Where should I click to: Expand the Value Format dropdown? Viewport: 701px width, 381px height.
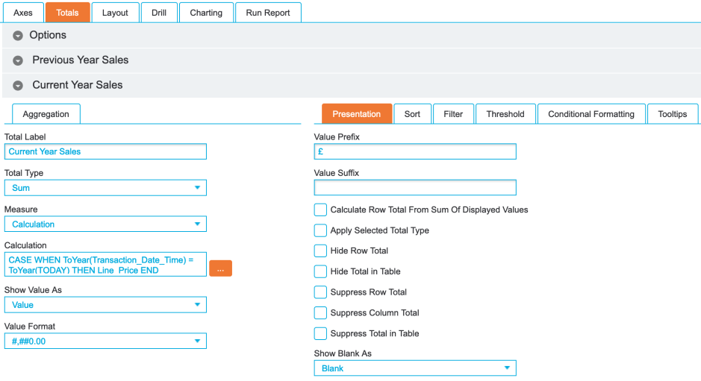click(x=105, y=341)
